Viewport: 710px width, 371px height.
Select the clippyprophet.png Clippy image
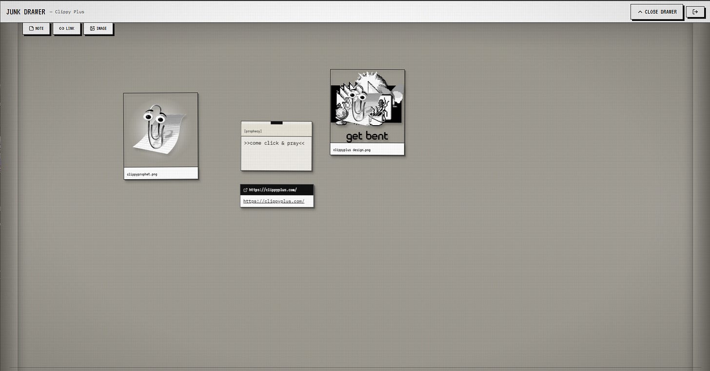click(161, 130)
